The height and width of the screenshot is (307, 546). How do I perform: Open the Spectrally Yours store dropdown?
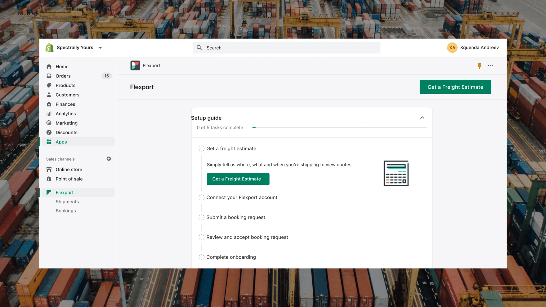(100, 48)
